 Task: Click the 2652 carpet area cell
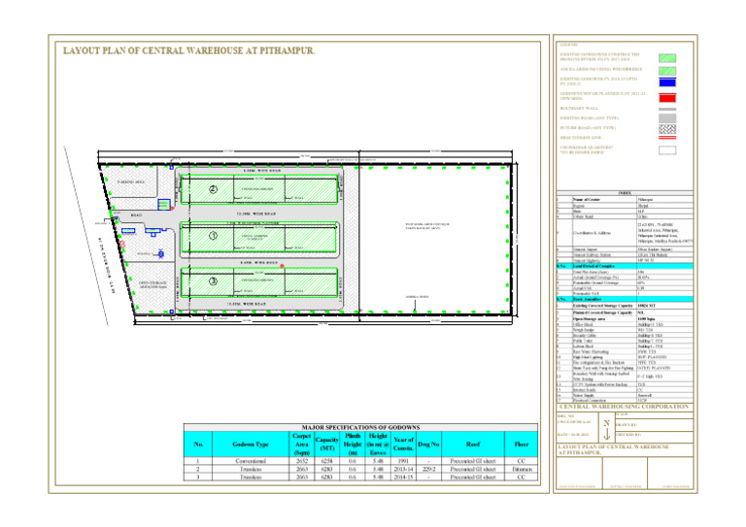coord(302,461)
